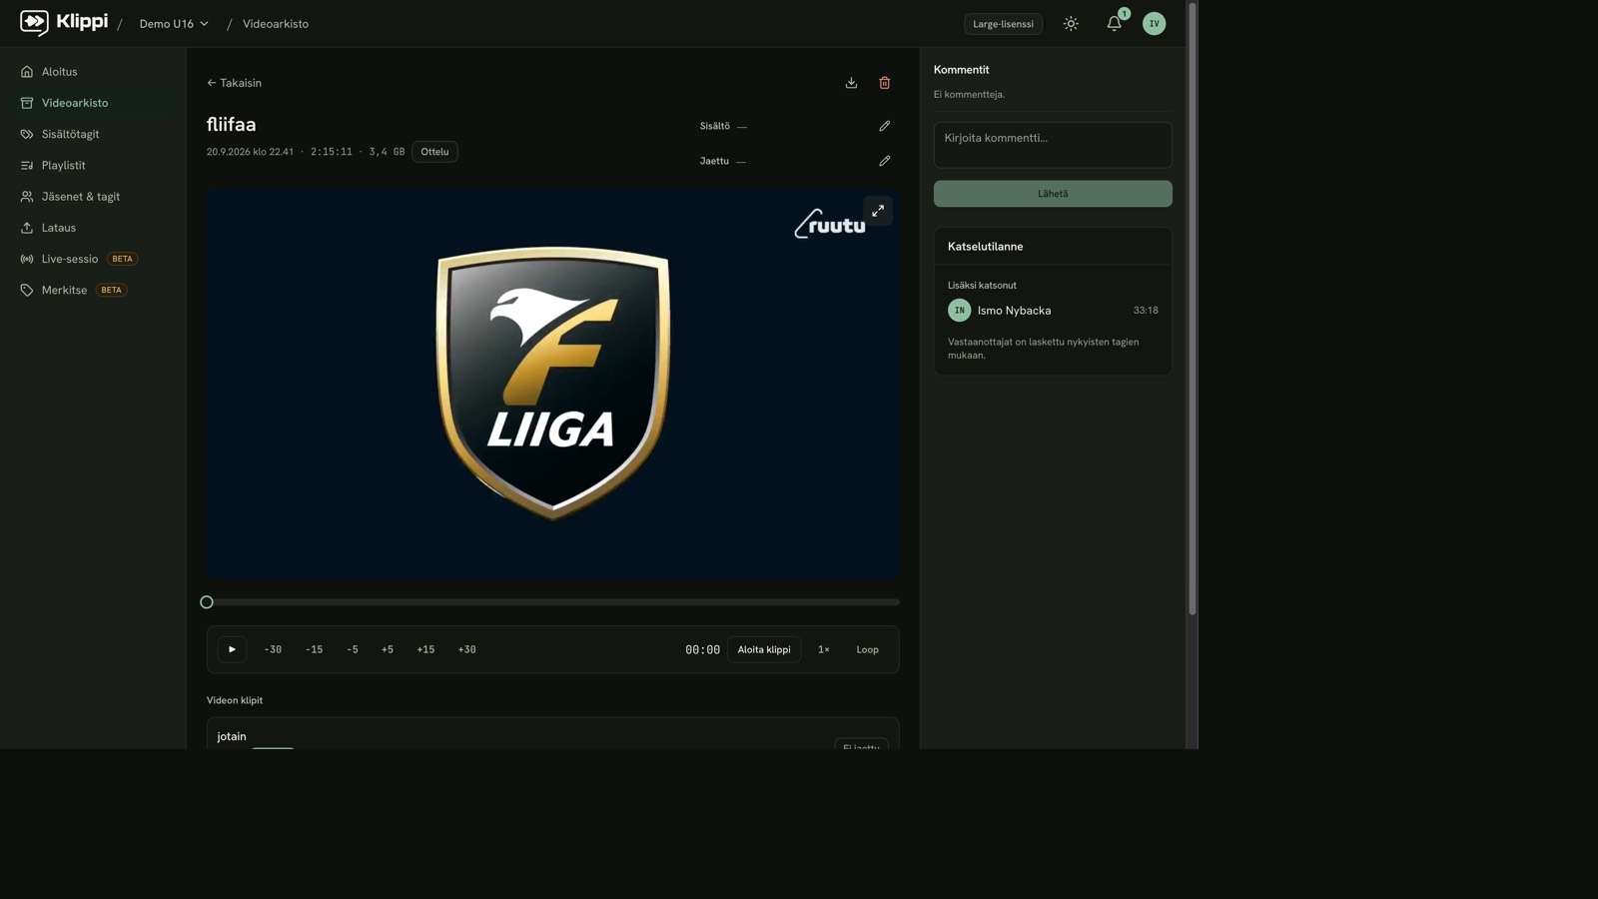Open the IV user avatar menu

pyautogui.click(x=1154, y=24)
